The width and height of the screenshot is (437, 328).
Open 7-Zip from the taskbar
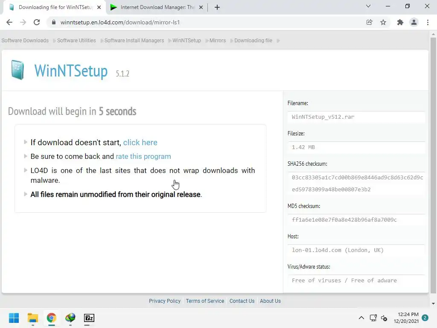pos(89,318)
